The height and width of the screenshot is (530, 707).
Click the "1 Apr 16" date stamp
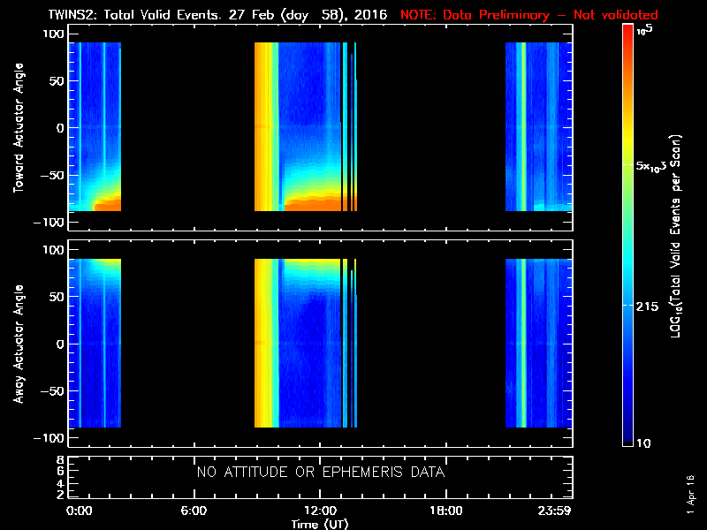pyautogui.click(x=690, y=495)
